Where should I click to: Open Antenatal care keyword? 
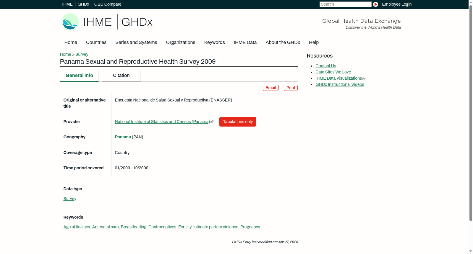point(106,227)
